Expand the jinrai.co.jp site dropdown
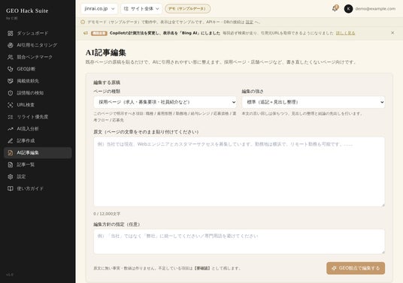The image size is (403, 283). pyautogui.click(x=99, y=9)
